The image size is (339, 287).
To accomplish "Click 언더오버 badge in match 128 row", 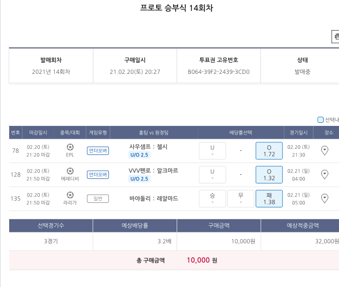I will [98, 175].
